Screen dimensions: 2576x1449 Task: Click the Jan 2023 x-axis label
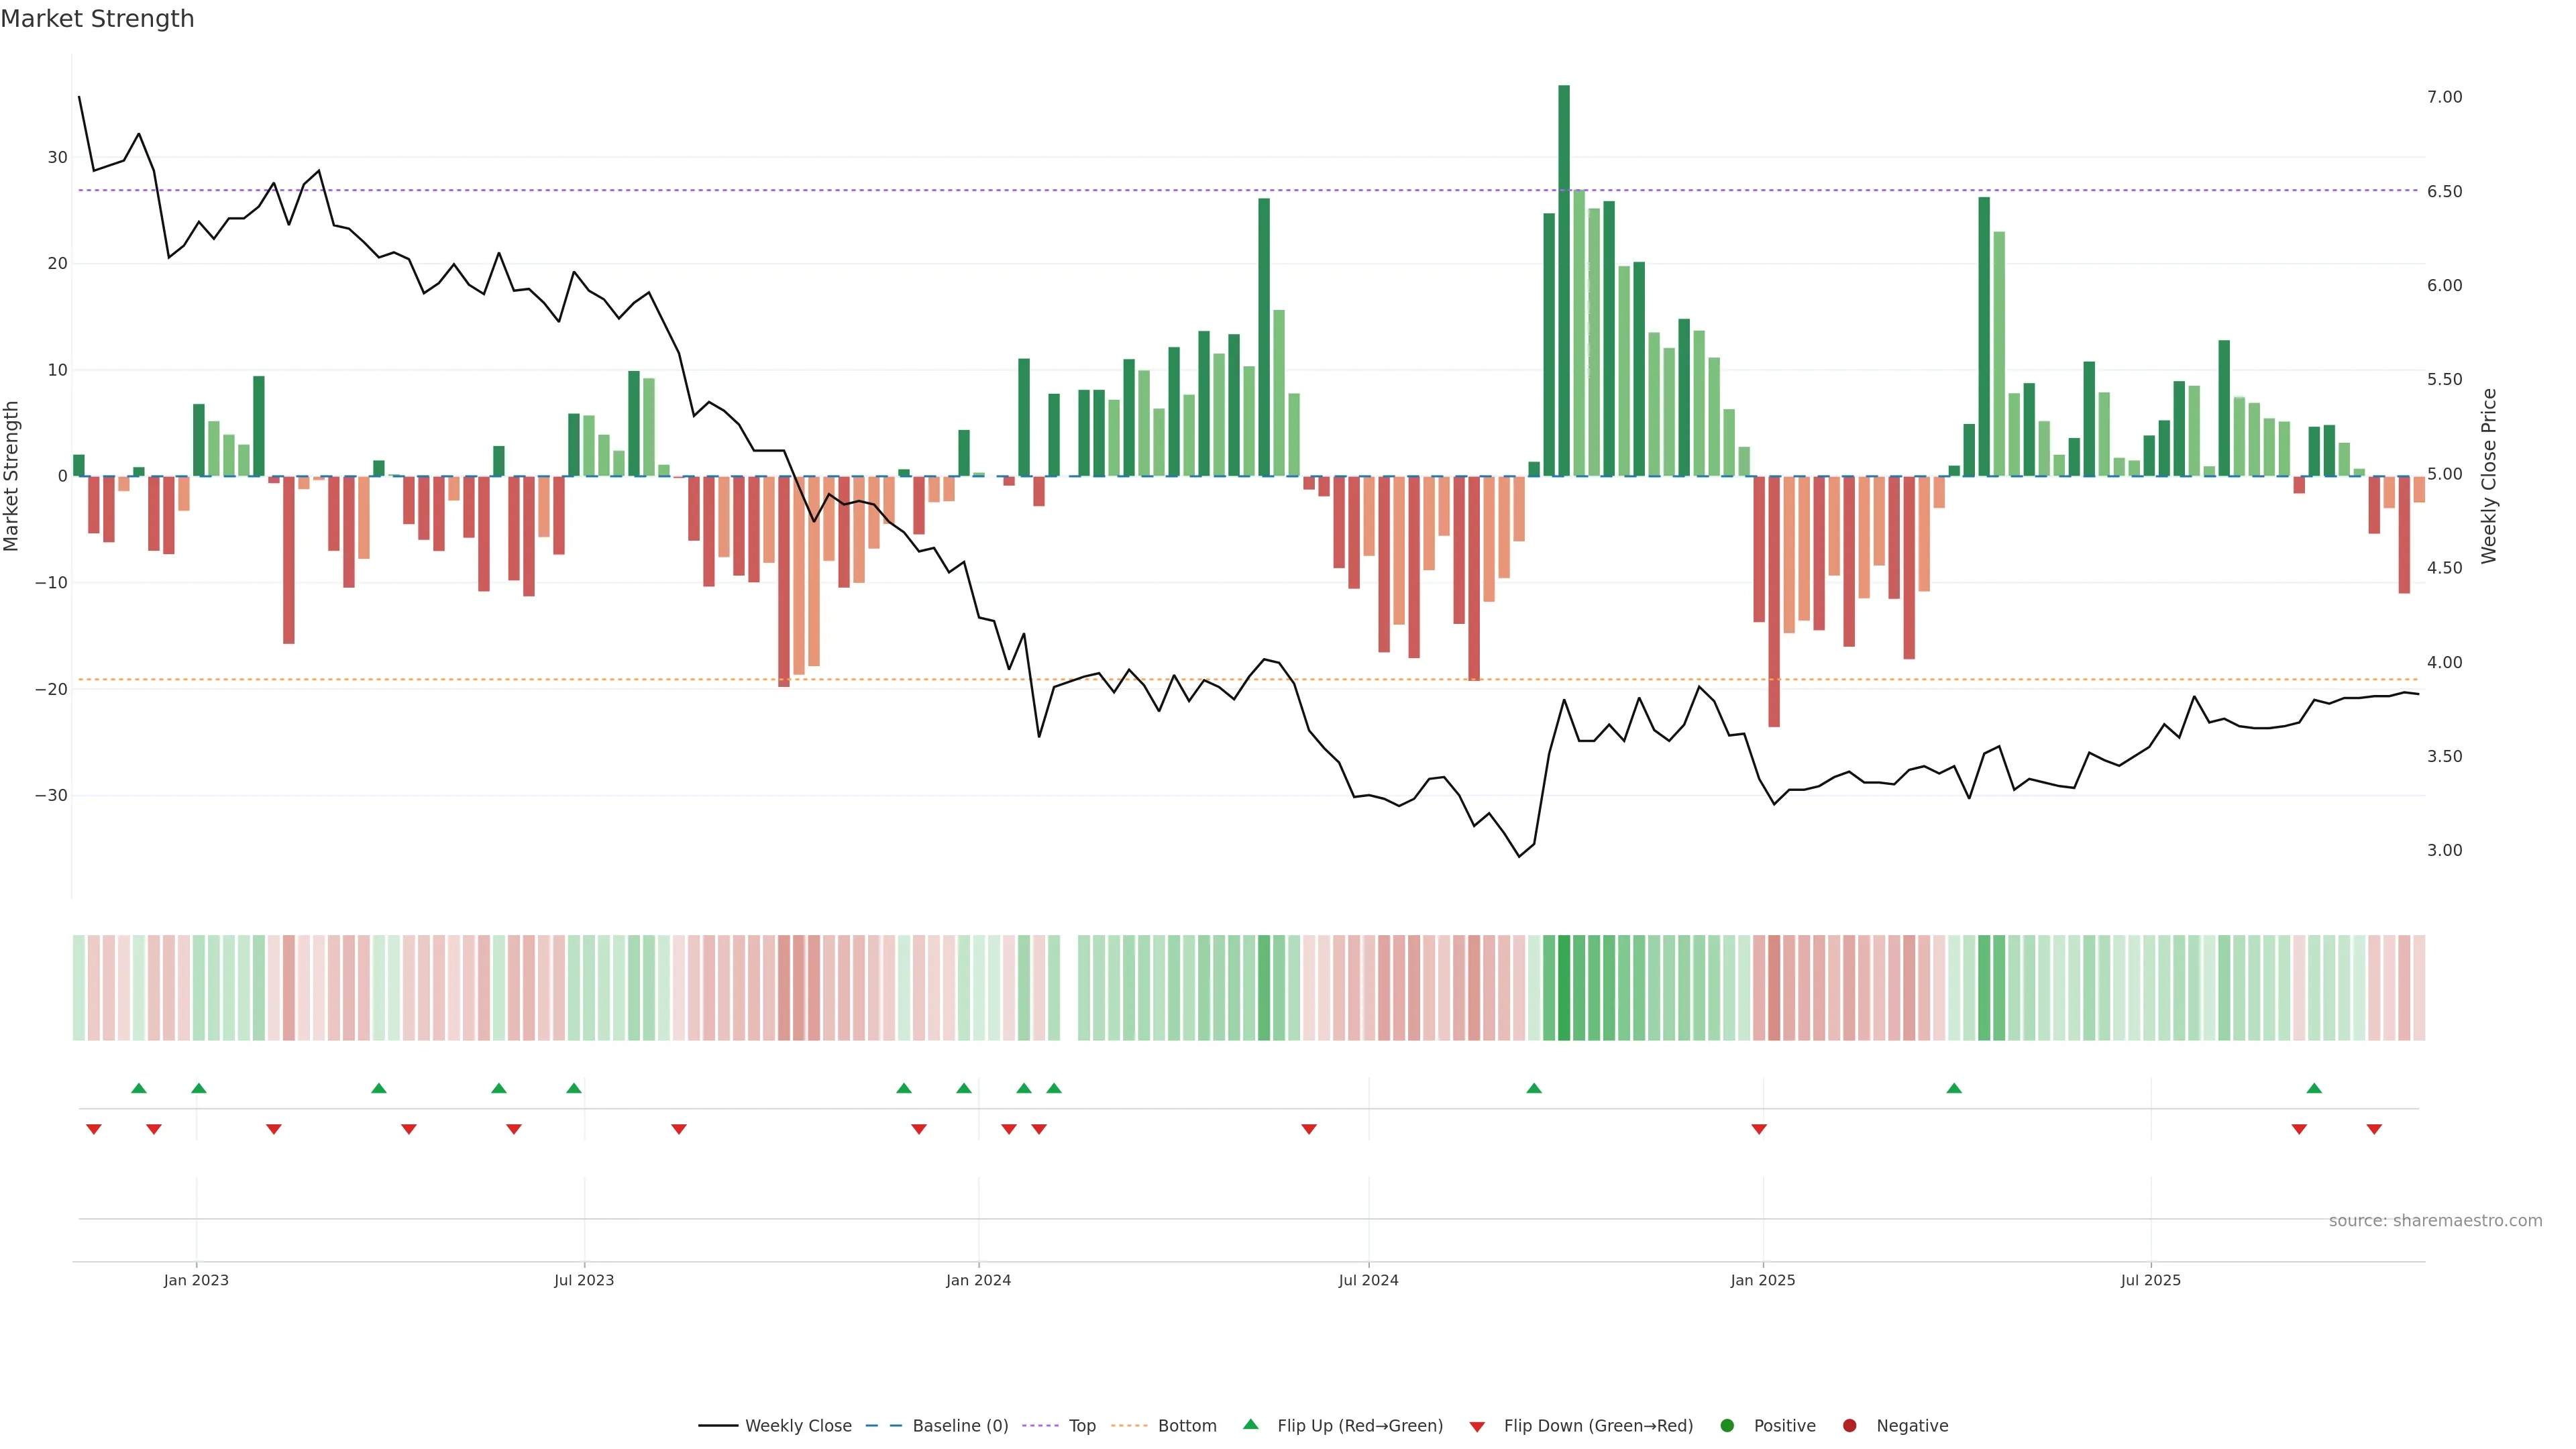click(x=196, y=1280)
